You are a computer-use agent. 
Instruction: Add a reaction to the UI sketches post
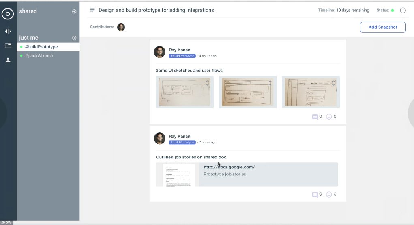329,117
